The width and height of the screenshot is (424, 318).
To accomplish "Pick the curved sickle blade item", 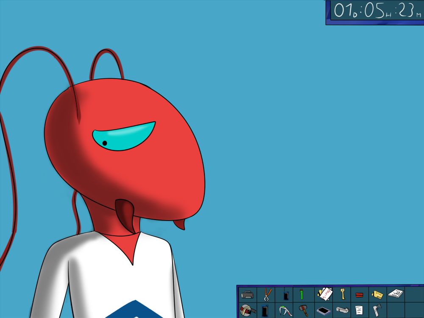I will pos(285,311).
